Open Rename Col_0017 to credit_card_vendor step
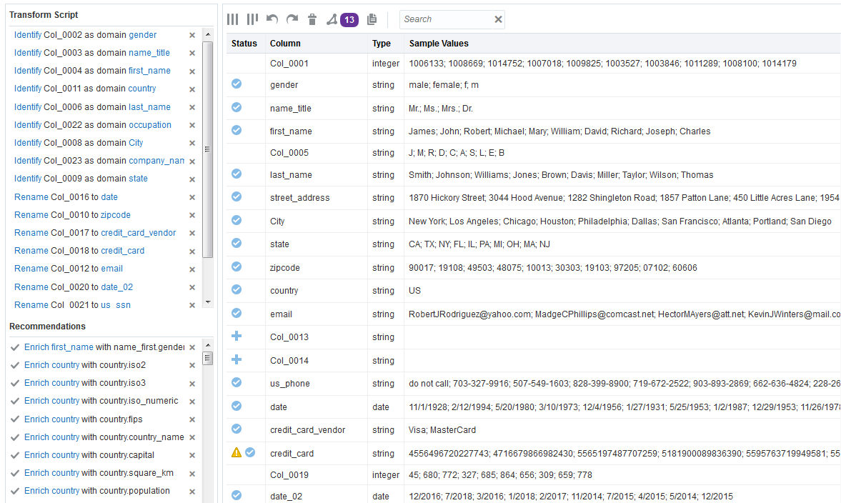 [95, 233]
